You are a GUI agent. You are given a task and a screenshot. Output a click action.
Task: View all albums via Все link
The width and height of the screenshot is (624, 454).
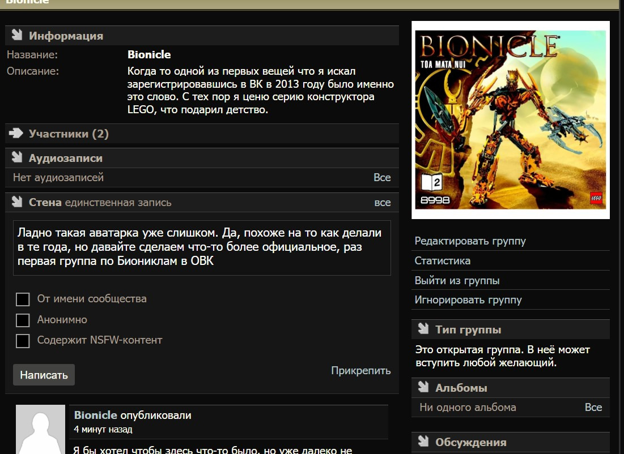click(593, 408)
